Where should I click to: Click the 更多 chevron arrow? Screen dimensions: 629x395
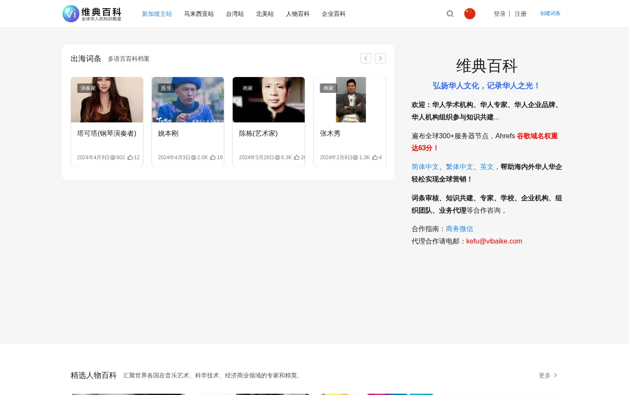tap(555, 375)
